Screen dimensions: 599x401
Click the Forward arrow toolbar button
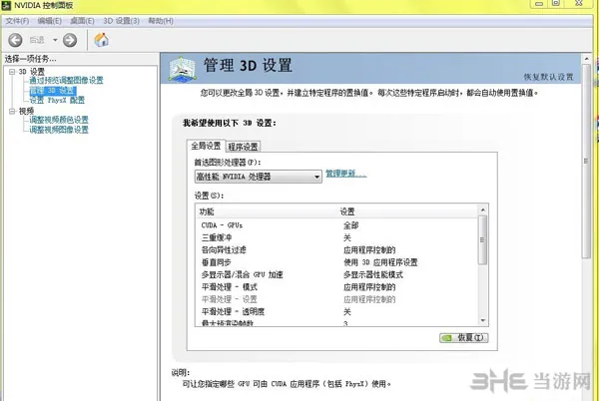point(70,40)
